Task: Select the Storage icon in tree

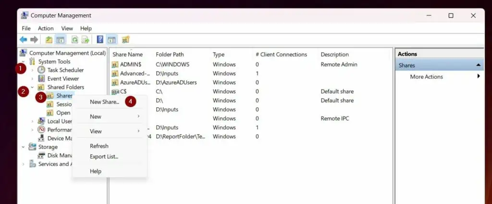Action: pos(32,147)
